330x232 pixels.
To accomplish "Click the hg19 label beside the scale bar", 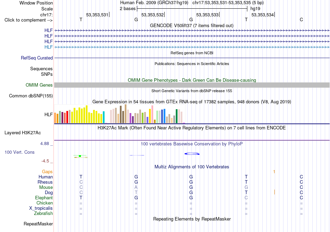I will (x=255, y=9).
